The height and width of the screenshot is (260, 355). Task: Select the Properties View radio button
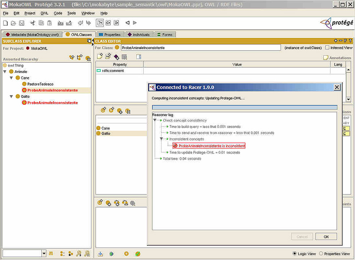click(321, 253)
